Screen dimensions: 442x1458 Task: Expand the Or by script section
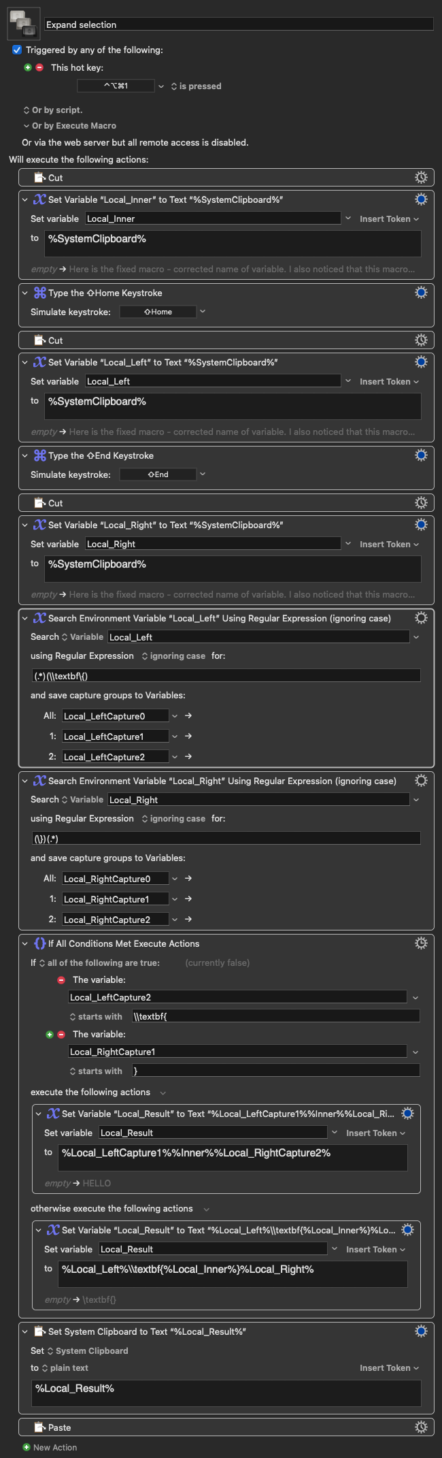(27, 110)
